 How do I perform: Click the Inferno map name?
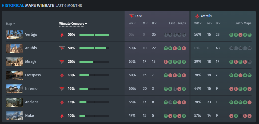pos(31,88)
